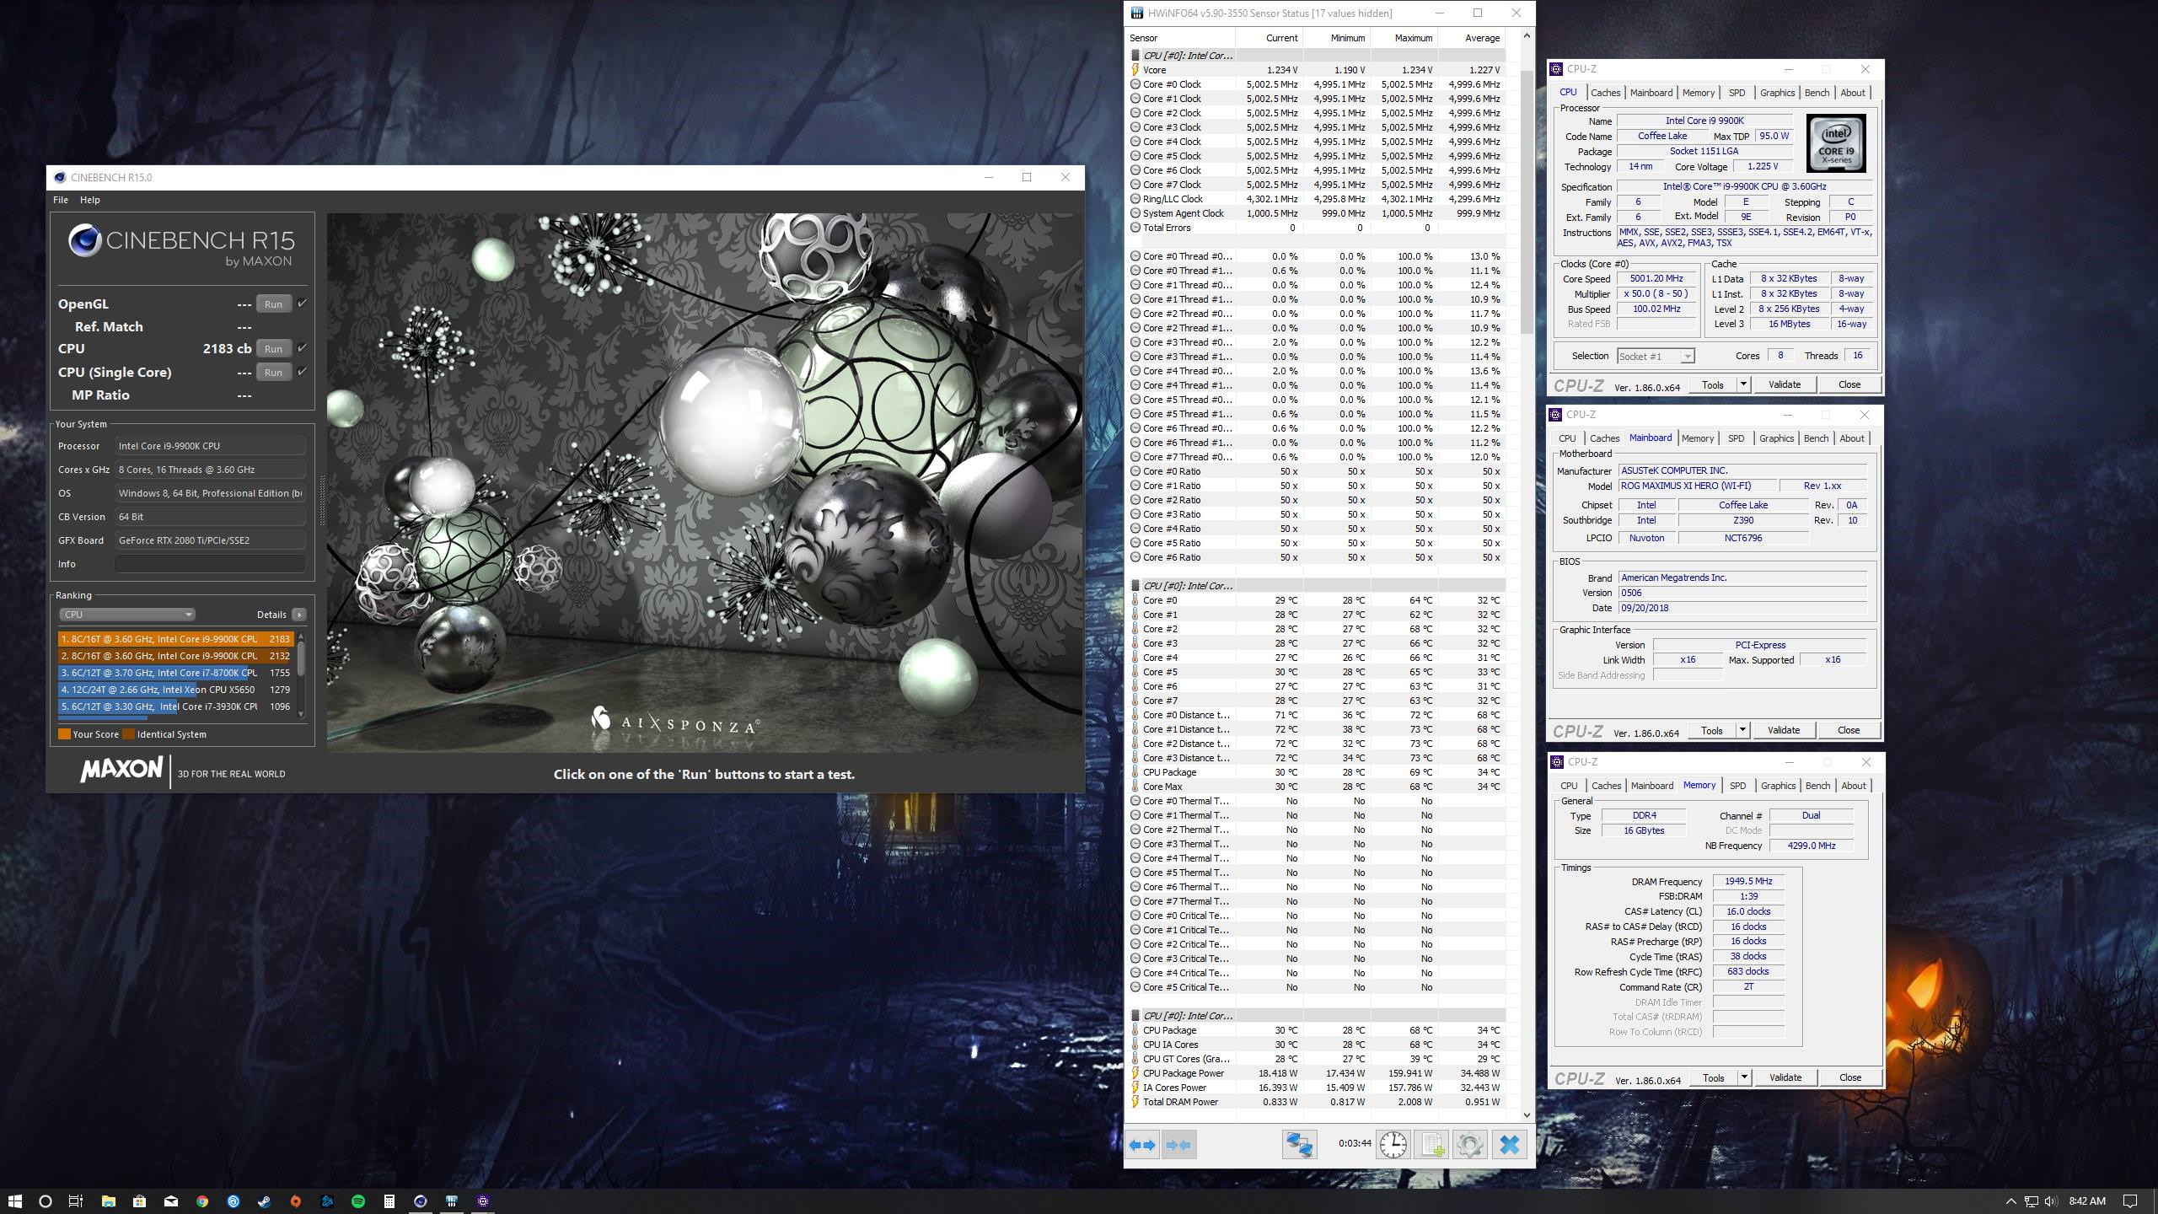Select the Vcore sensor row in HWiNFO
This screenshot has width=2158, height=1214.
(1316, 70)
